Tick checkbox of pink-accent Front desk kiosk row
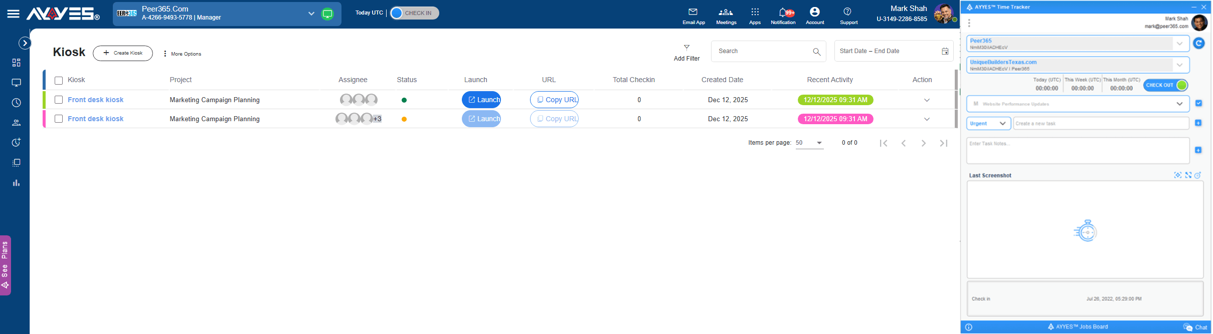This screenshot has height=334, width=1213. tap(59, 119)
